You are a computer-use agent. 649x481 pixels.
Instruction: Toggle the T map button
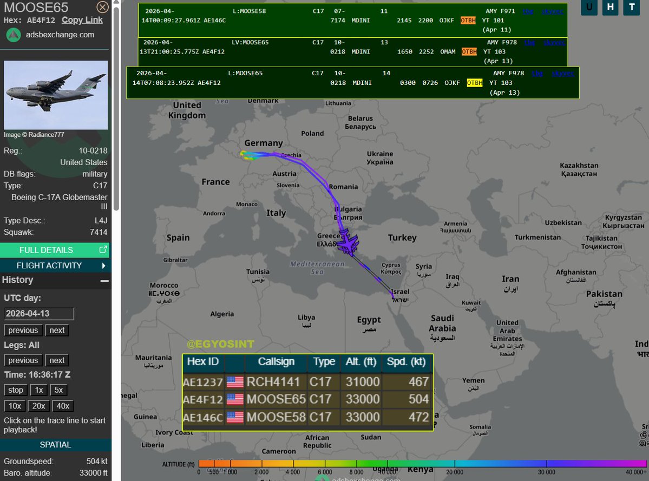632,7
